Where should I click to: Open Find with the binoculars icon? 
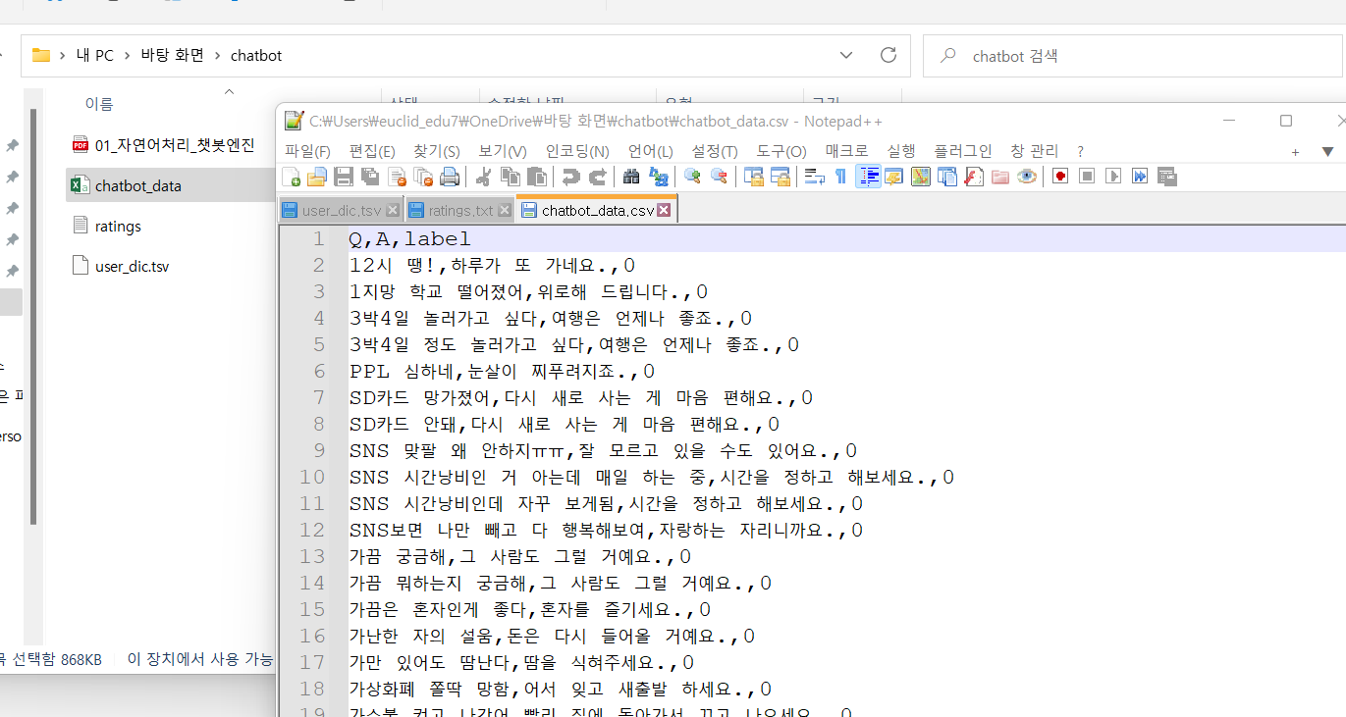coord(632,177)
